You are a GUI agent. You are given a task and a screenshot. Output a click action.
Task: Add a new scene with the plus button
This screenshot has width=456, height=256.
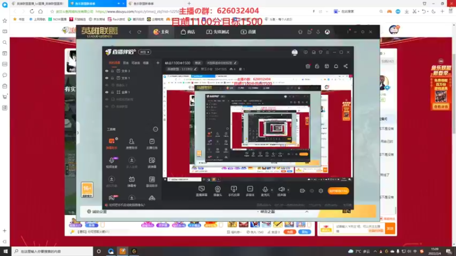tap(158, 63)
